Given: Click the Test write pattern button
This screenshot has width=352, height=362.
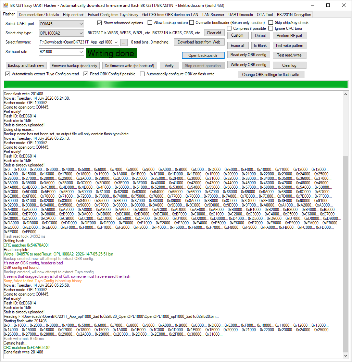Looking at the screenshot, I should click(289, 46).
